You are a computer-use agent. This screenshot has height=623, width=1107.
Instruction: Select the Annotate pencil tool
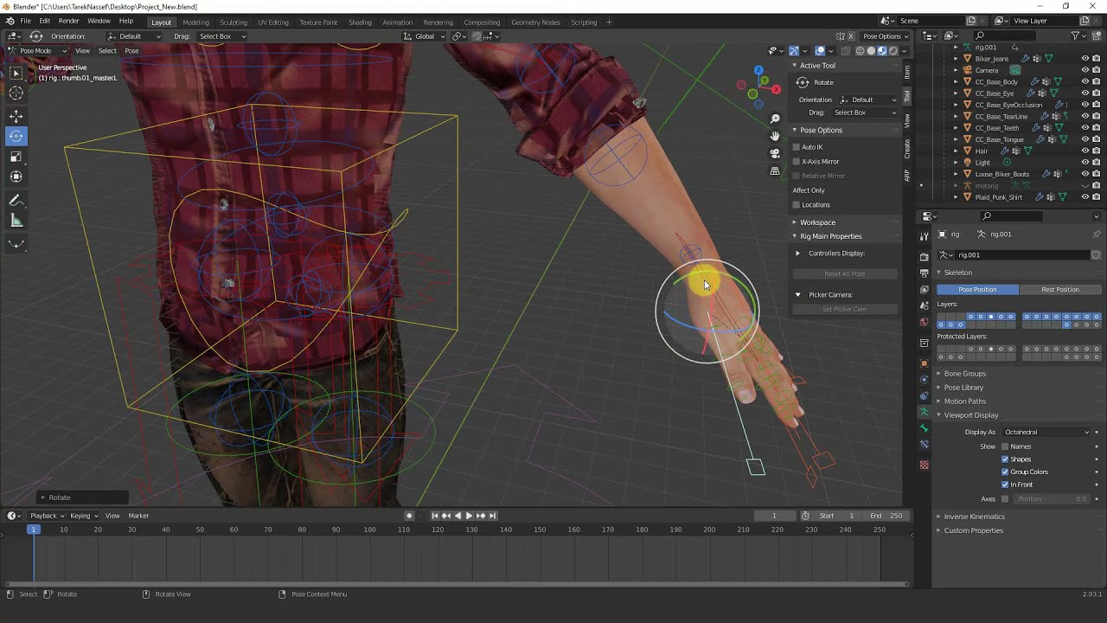coord(16,201)
